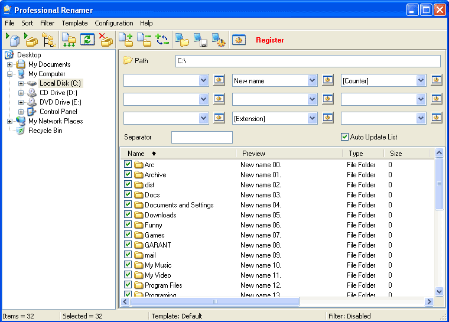Click the rename files toolbar icon
449x322 pixels.
click(13, 40)
